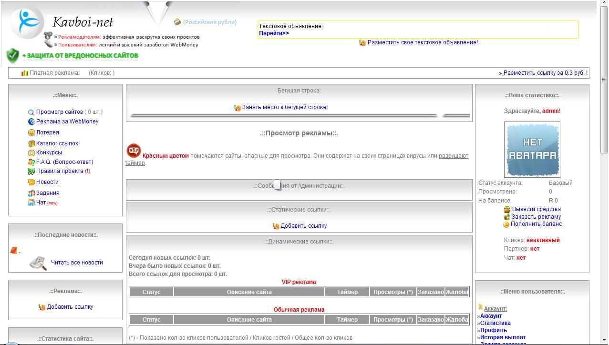The image size is (609, 345).
Task: Open История выплат link
Action: click(503, 337)
